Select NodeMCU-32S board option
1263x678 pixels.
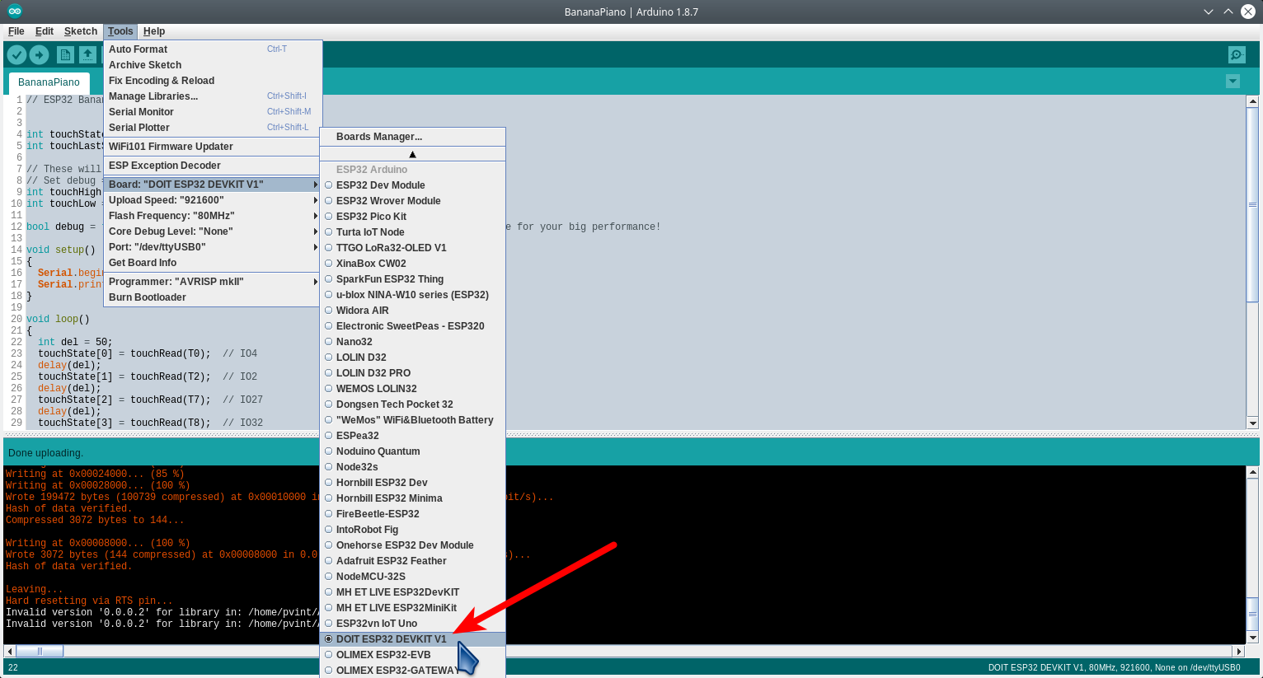[x=412, y=577]
